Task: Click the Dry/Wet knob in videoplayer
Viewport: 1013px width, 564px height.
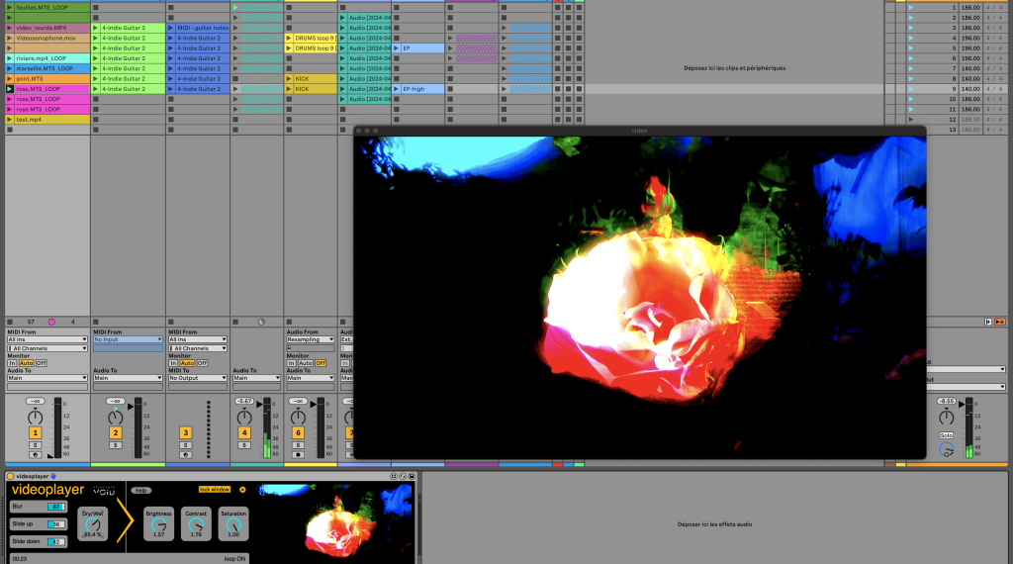Action: [x=92, y=526]
